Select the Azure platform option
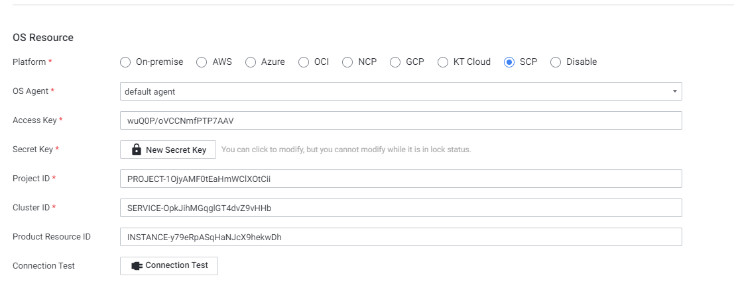 click(251, 62)
